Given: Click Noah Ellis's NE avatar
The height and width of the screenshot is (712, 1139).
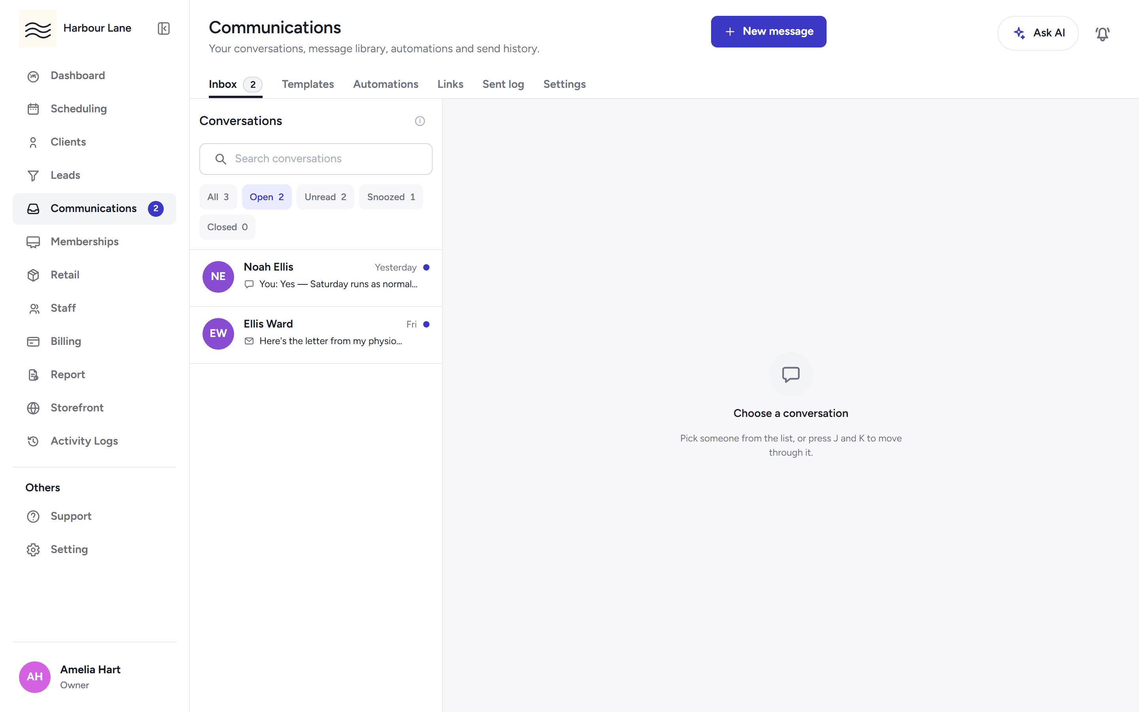Looking at the screenshot, I should tap(218, 276).
